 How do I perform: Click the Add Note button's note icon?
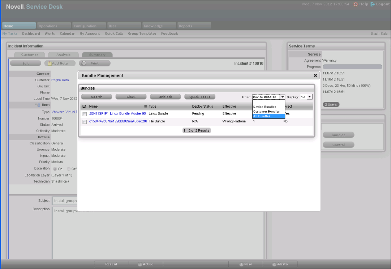click(50, 63)
